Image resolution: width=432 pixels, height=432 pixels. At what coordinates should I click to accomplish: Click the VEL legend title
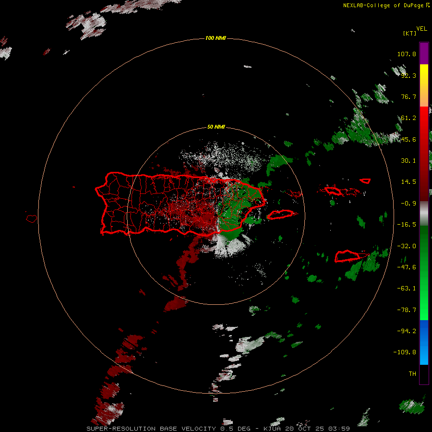421,29
